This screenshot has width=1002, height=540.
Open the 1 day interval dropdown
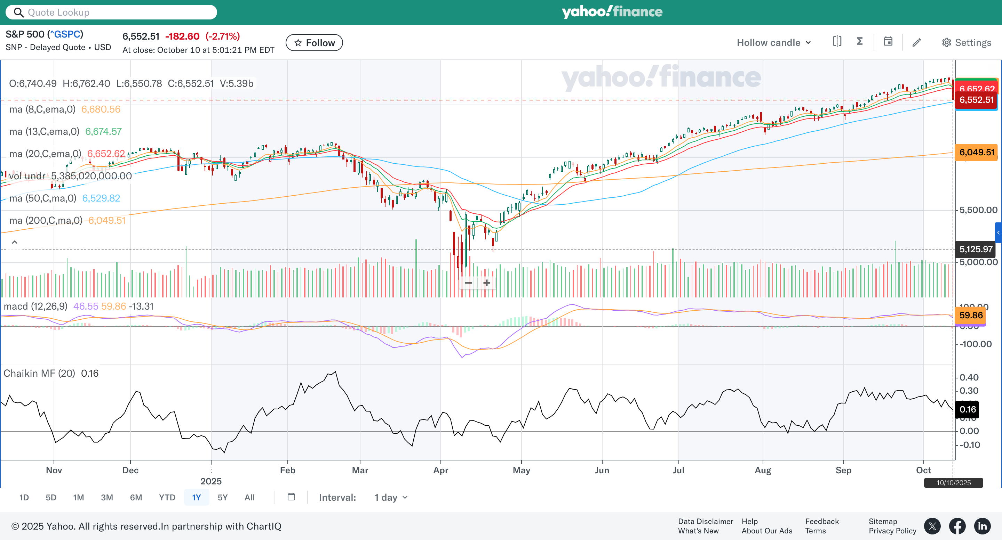[390, 497]
